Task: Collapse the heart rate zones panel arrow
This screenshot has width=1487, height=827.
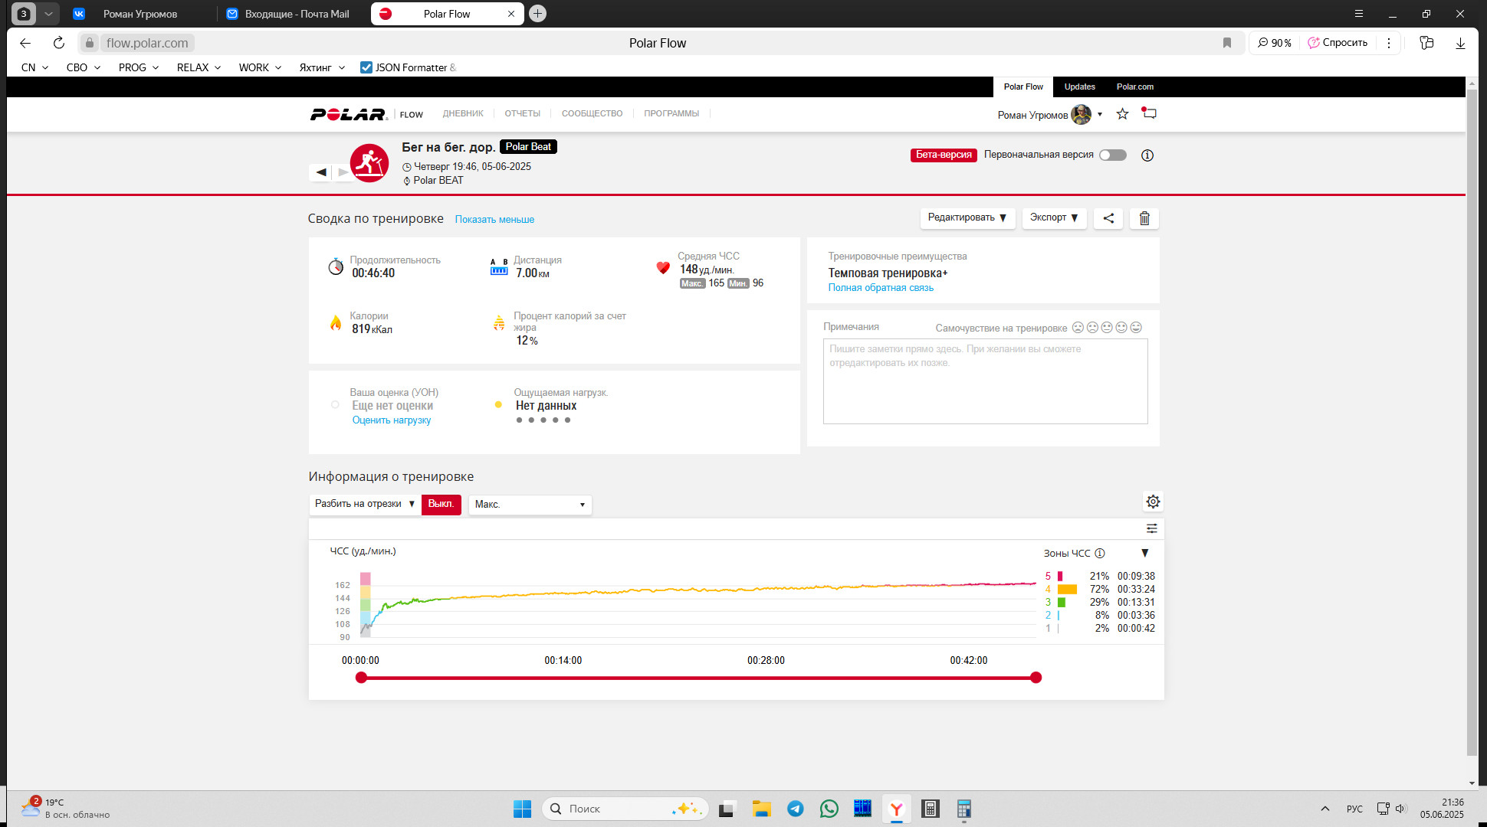Action: [1145, 553]
